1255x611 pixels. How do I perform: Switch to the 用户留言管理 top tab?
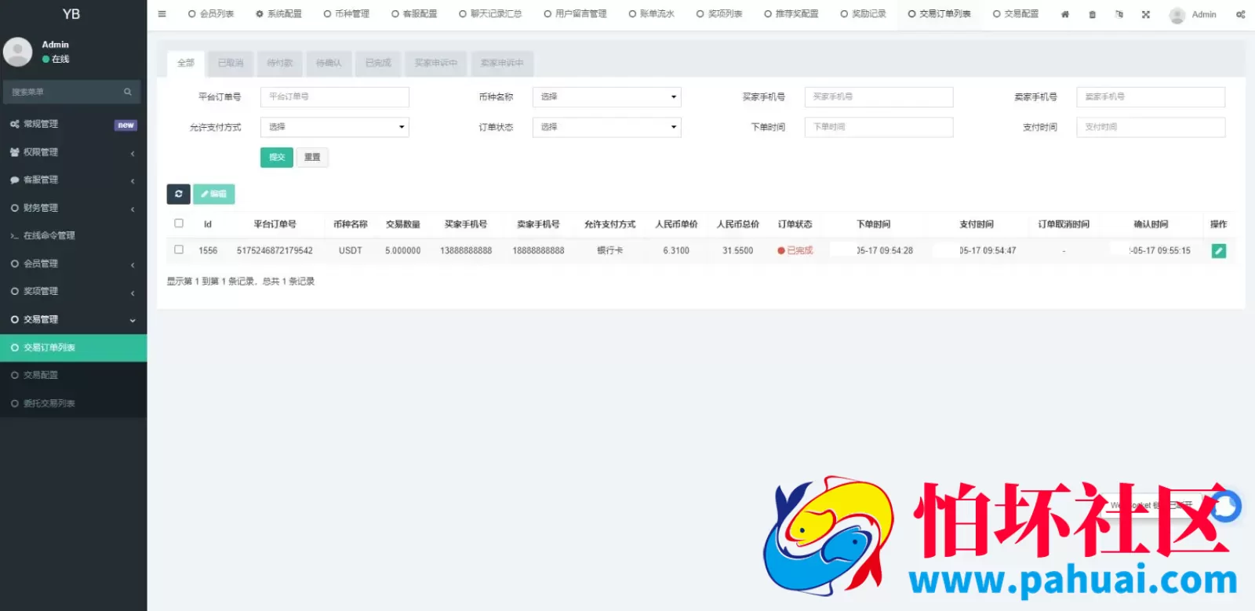pyautogui.click(x=575, y=14)
